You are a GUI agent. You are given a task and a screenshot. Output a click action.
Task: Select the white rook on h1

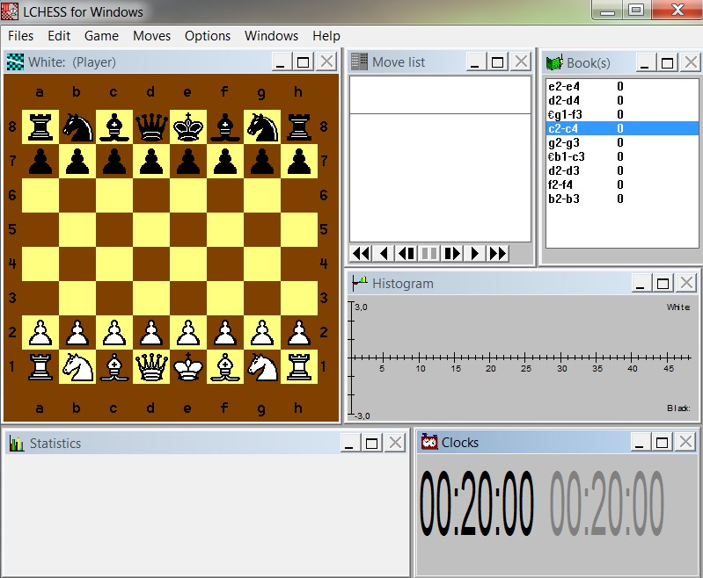(x=299, y=367)
